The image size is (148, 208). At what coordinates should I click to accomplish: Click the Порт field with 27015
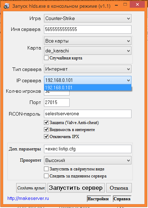57,102
